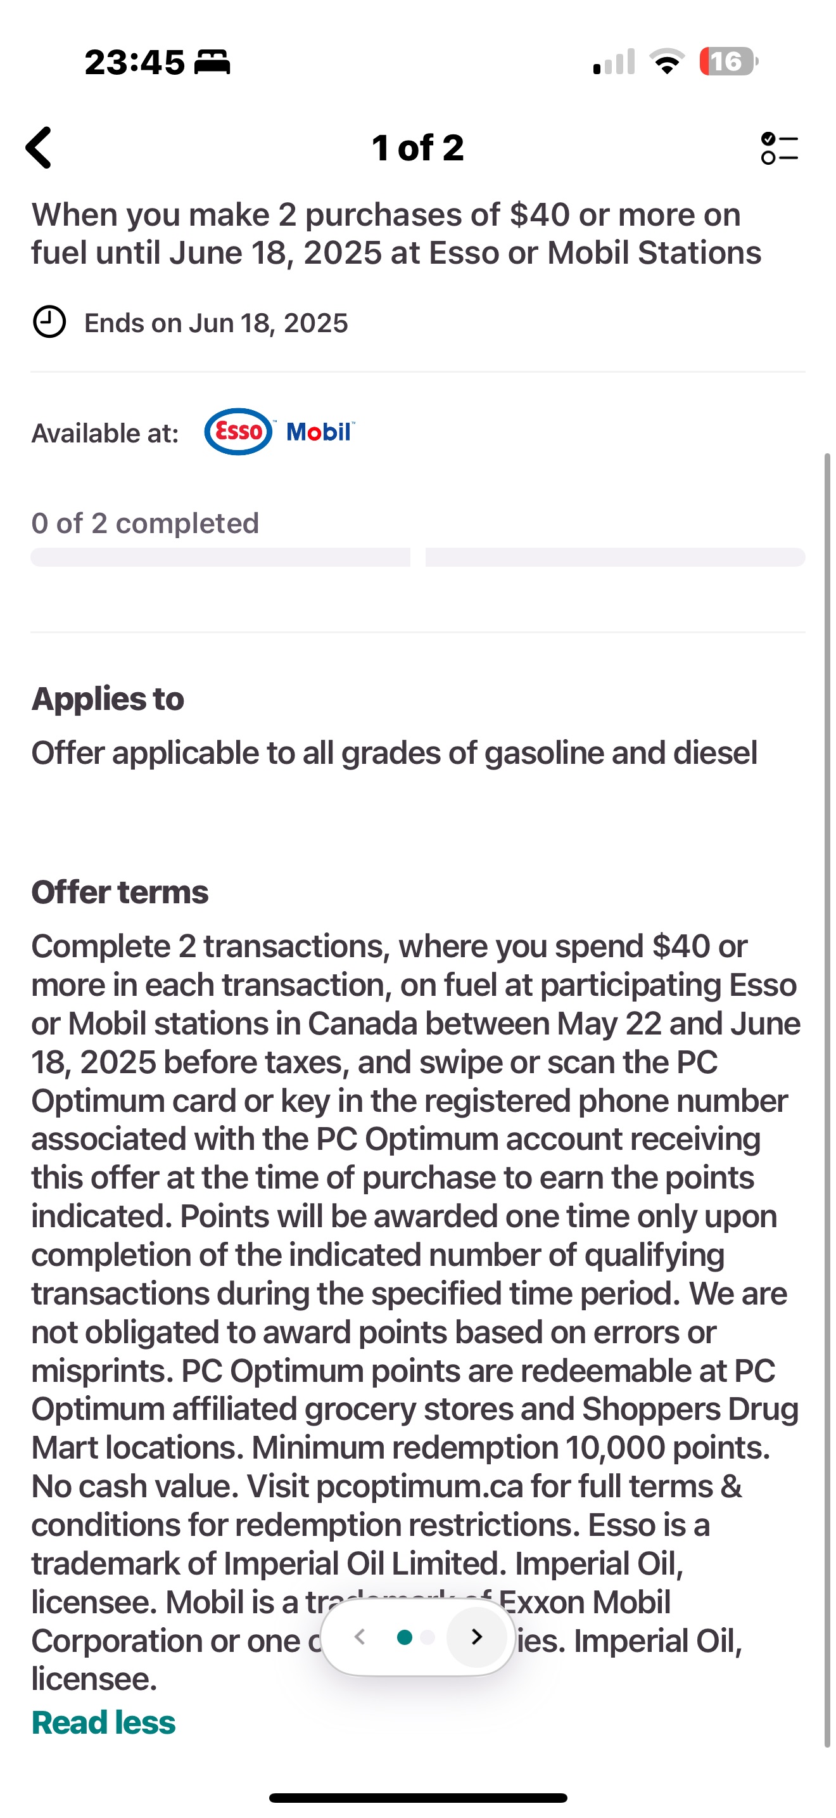836x1818 pixels.
Task: Tap the first segment of the progress bar
Action: [x=220, y=557]
